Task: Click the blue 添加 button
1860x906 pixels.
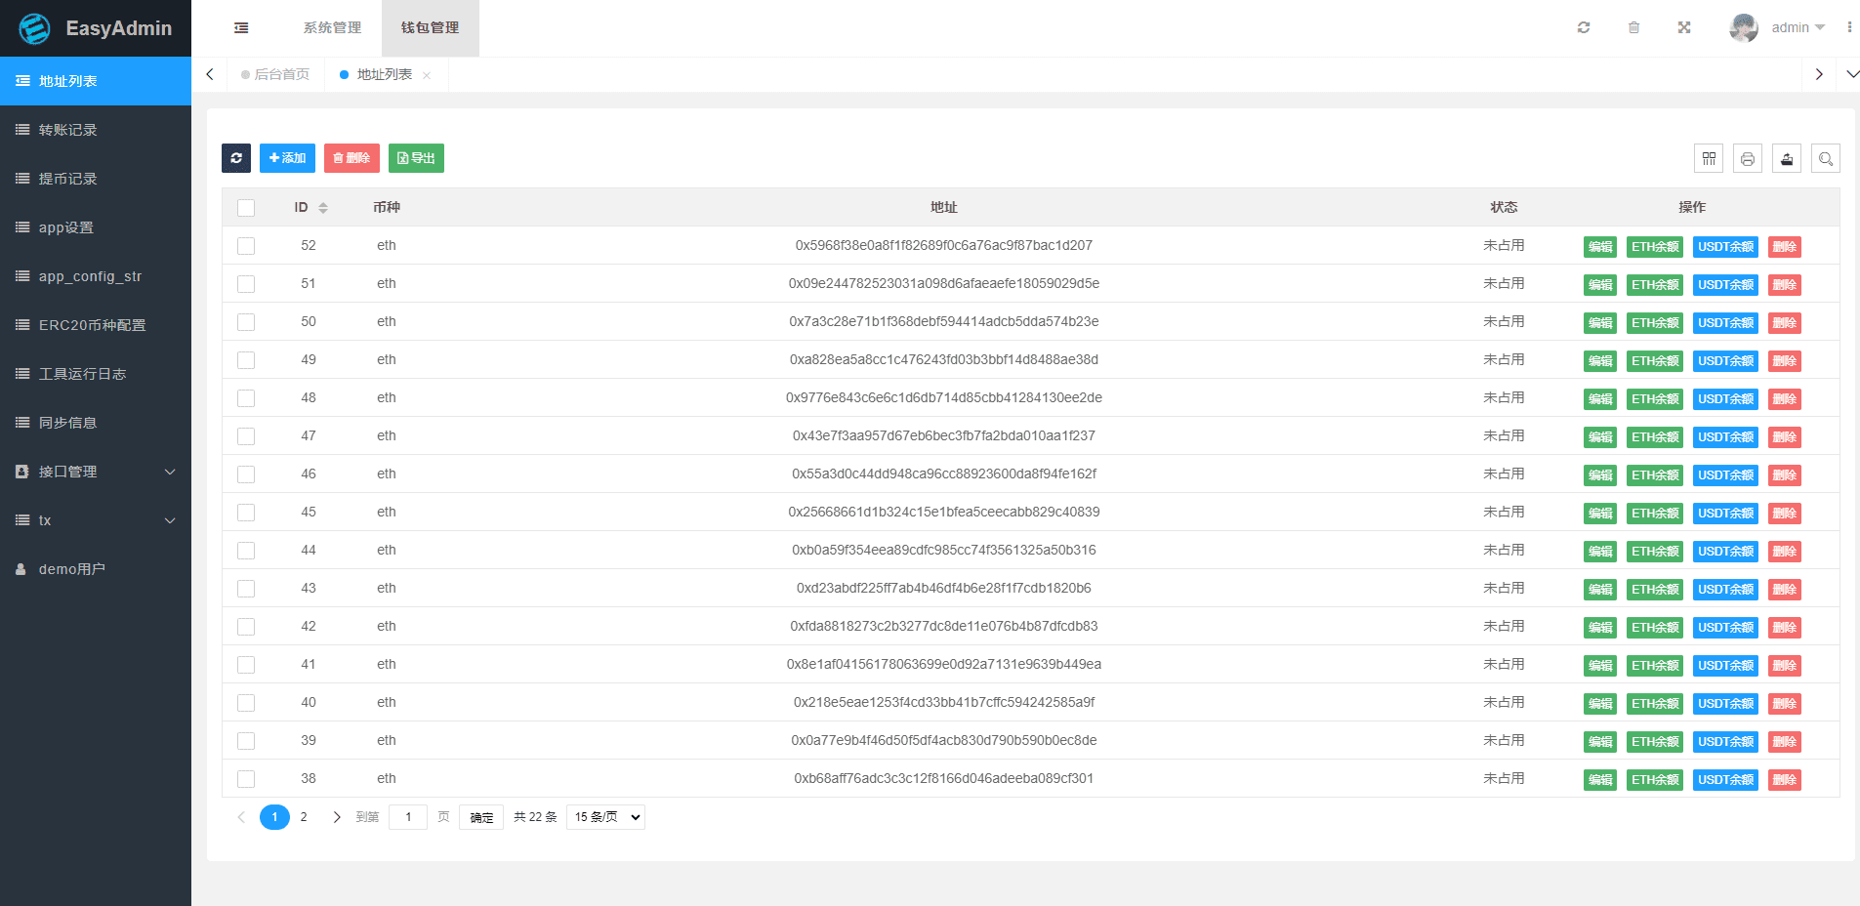Action: click(x=287, y=158)
